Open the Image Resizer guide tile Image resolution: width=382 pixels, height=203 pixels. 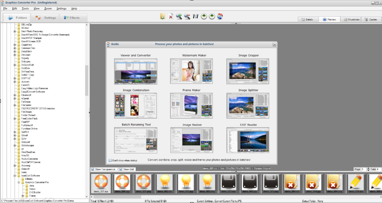tap(192, 140)
